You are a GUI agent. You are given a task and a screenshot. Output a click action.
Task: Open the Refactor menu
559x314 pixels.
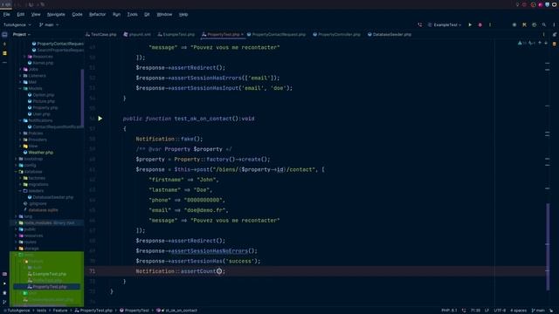pos(97,15)
